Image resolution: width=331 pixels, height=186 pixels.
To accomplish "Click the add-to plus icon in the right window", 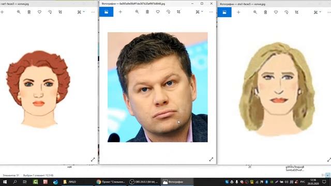I will point(238,12).
